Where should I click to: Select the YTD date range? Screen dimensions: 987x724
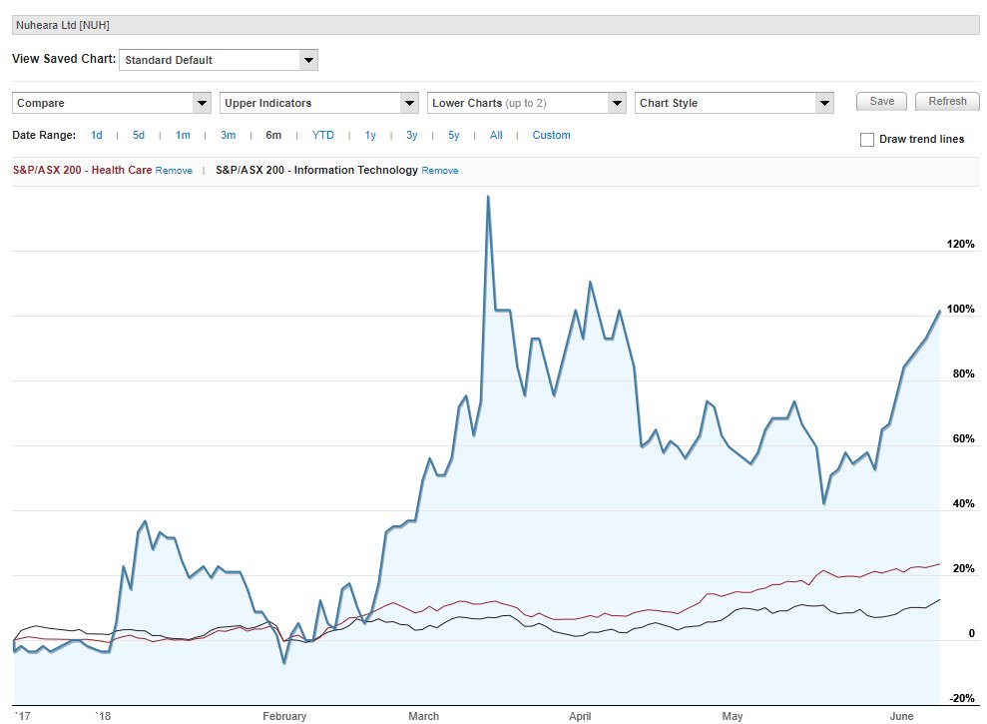[323, 135]
